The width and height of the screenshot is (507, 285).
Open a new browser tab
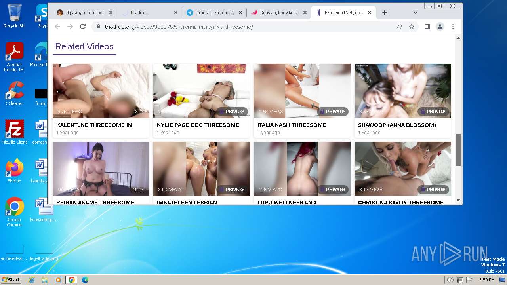coord(384,13)
